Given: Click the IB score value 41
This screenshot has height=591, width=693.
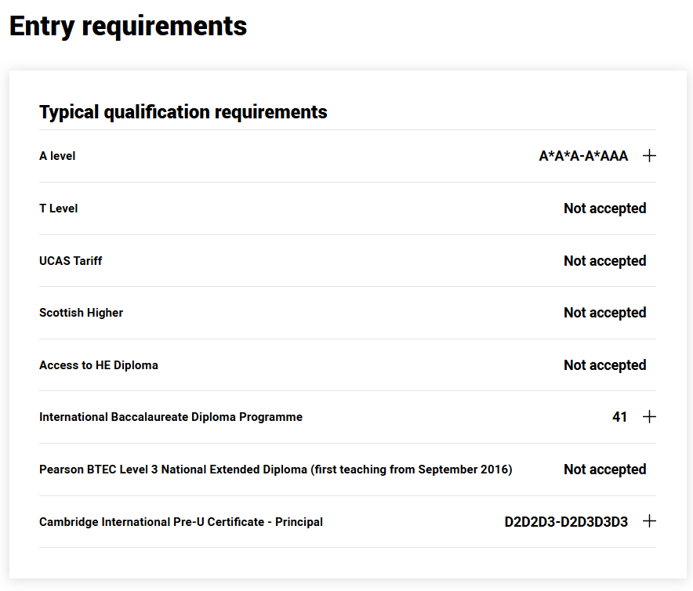Looking at the screenshot, I should tap(619, 416).
